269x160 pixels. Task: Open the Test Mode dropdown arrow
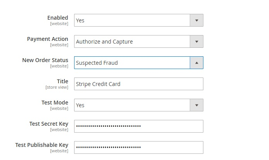tap(196, 105)
